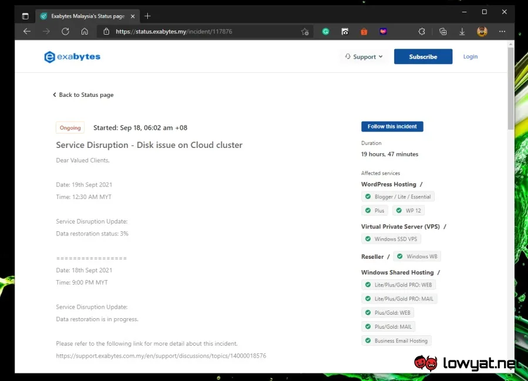Click the page vertical scrollbar thumb
The height and width of the screenshot is (381, 528).
pyautogui.click(x=511, y=87)
